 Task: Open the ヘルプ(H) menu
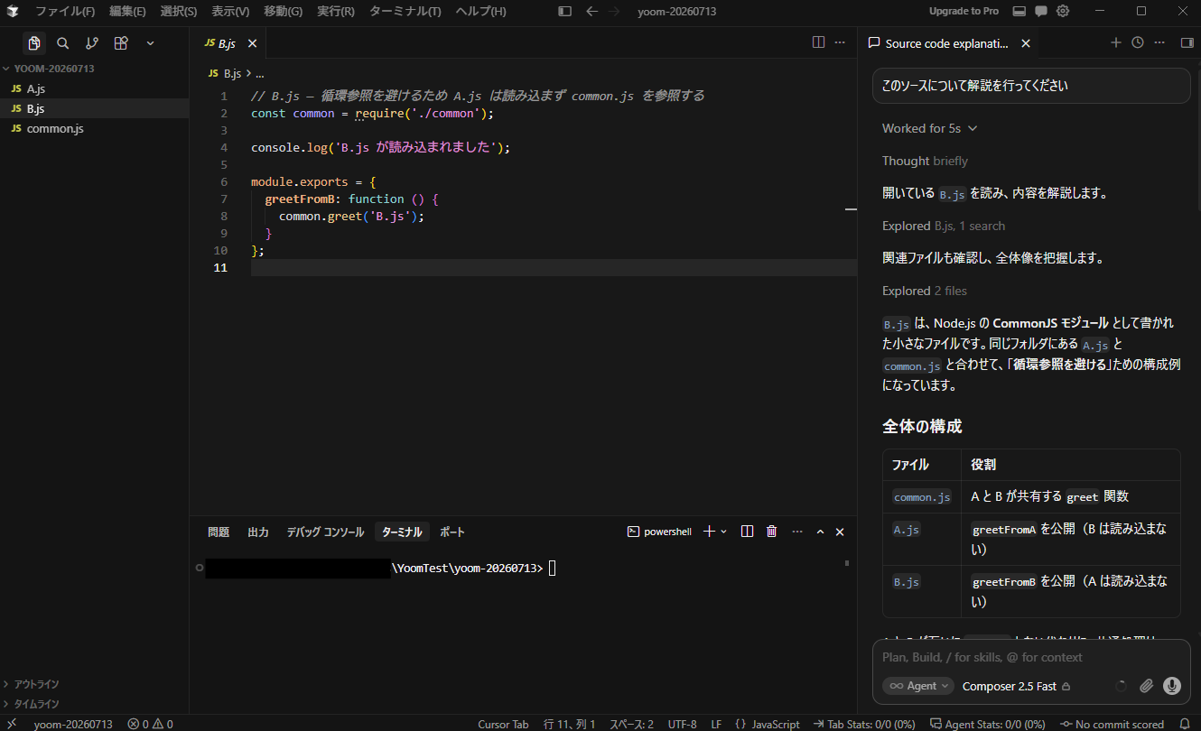480,12
